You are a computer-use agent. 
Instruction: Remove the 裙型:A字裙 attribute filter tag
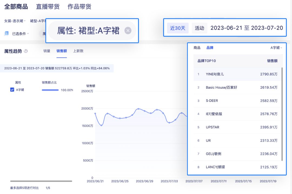(128, 31)
